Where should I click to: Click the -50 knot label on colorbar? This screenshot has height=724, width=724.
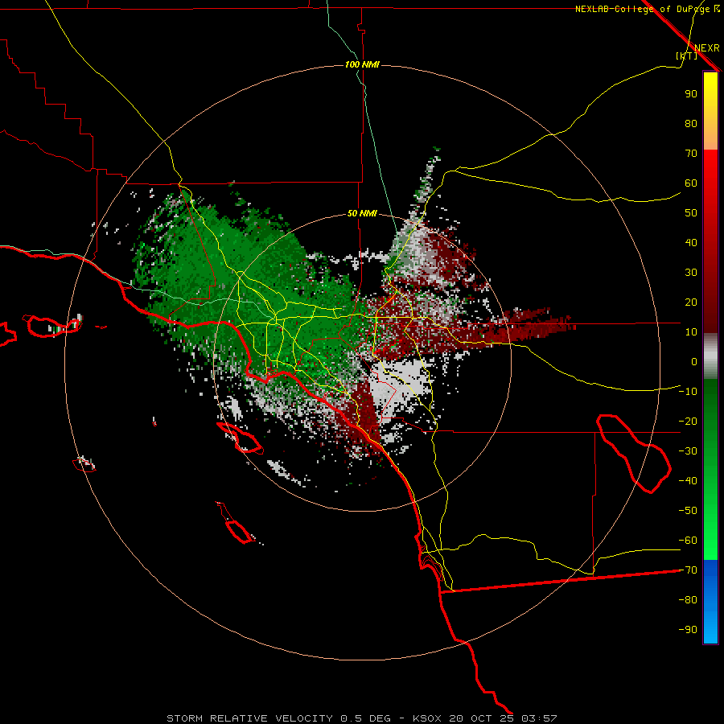coord(688,511)
